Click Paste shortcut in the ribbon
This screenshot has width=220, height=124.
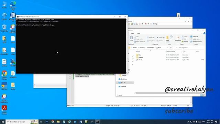point(140,42)
